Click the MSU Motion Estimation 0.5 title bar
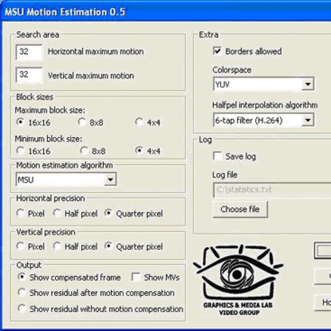 (165, 12)
